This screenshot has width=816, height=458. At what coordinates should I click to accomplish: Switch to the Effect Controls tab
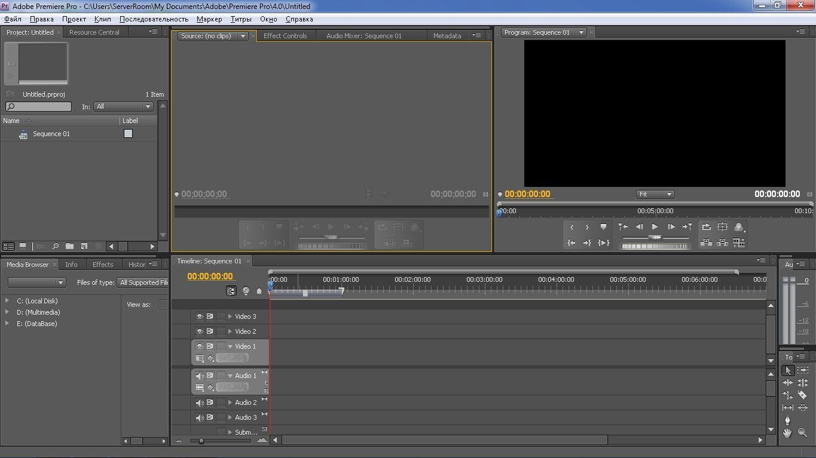(285, 36)
